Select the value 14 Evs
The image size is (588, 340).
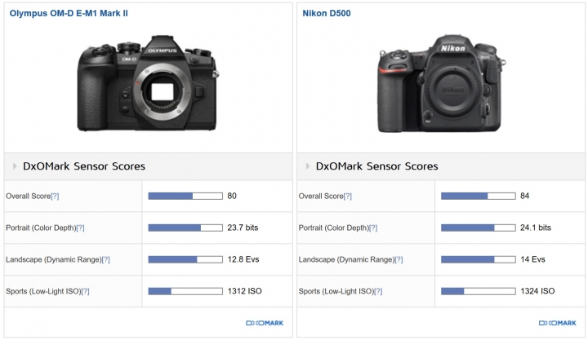(532, 259)
